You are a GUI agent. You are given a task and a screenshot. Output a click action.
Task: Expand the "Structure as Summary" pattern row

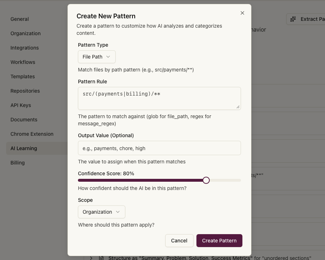pos(91,257)
